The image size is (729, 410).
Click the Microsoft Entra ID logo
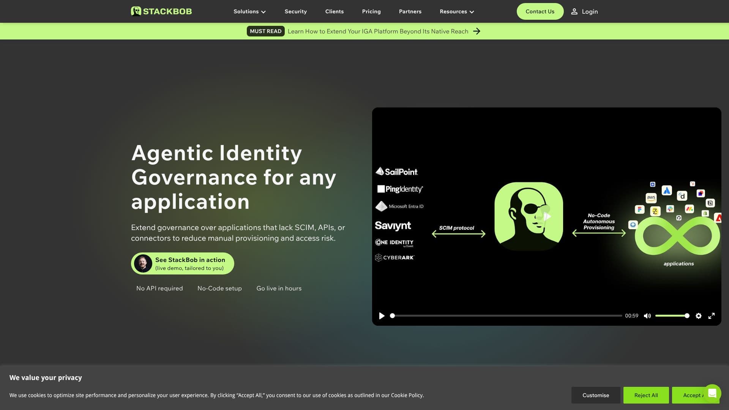coord(399,206)
